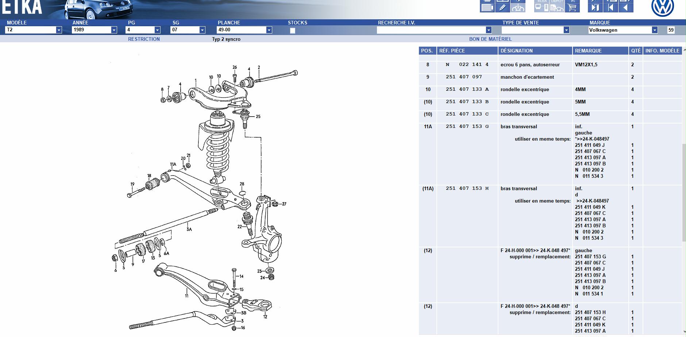Expand the MODÈLE dropdown showing T2
Image resolution: width=686 pixels, height=337 pixels.
[x=34, y=30]
